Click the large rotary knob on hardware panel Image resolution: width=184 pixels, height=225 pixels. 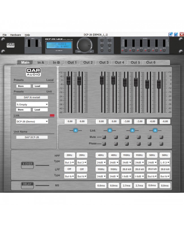point(85,45)
